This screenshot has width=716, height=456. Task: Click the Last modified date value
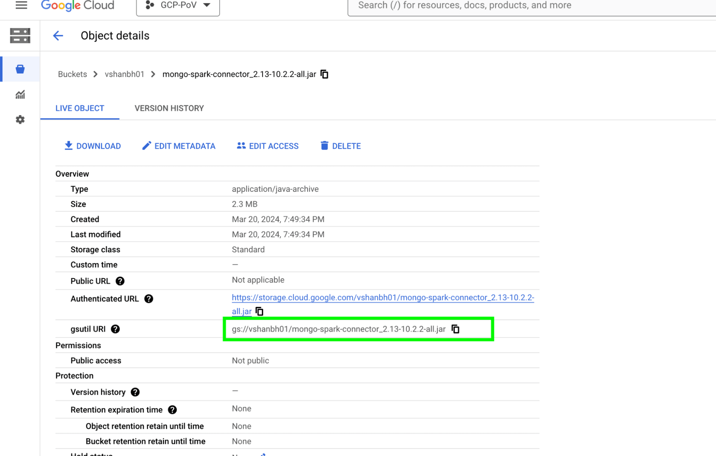[278, 234]
